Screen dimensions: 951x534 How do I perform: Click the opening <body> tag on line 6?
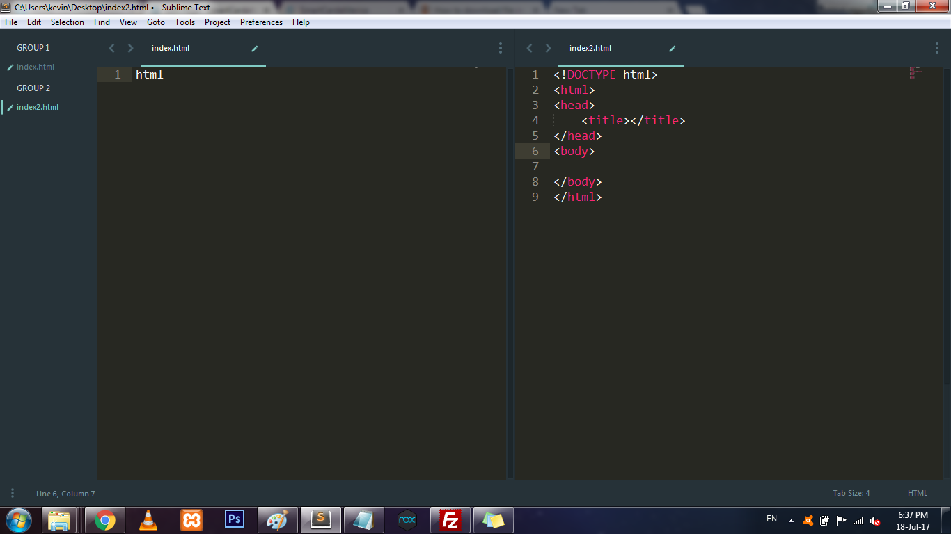point(574,151)
